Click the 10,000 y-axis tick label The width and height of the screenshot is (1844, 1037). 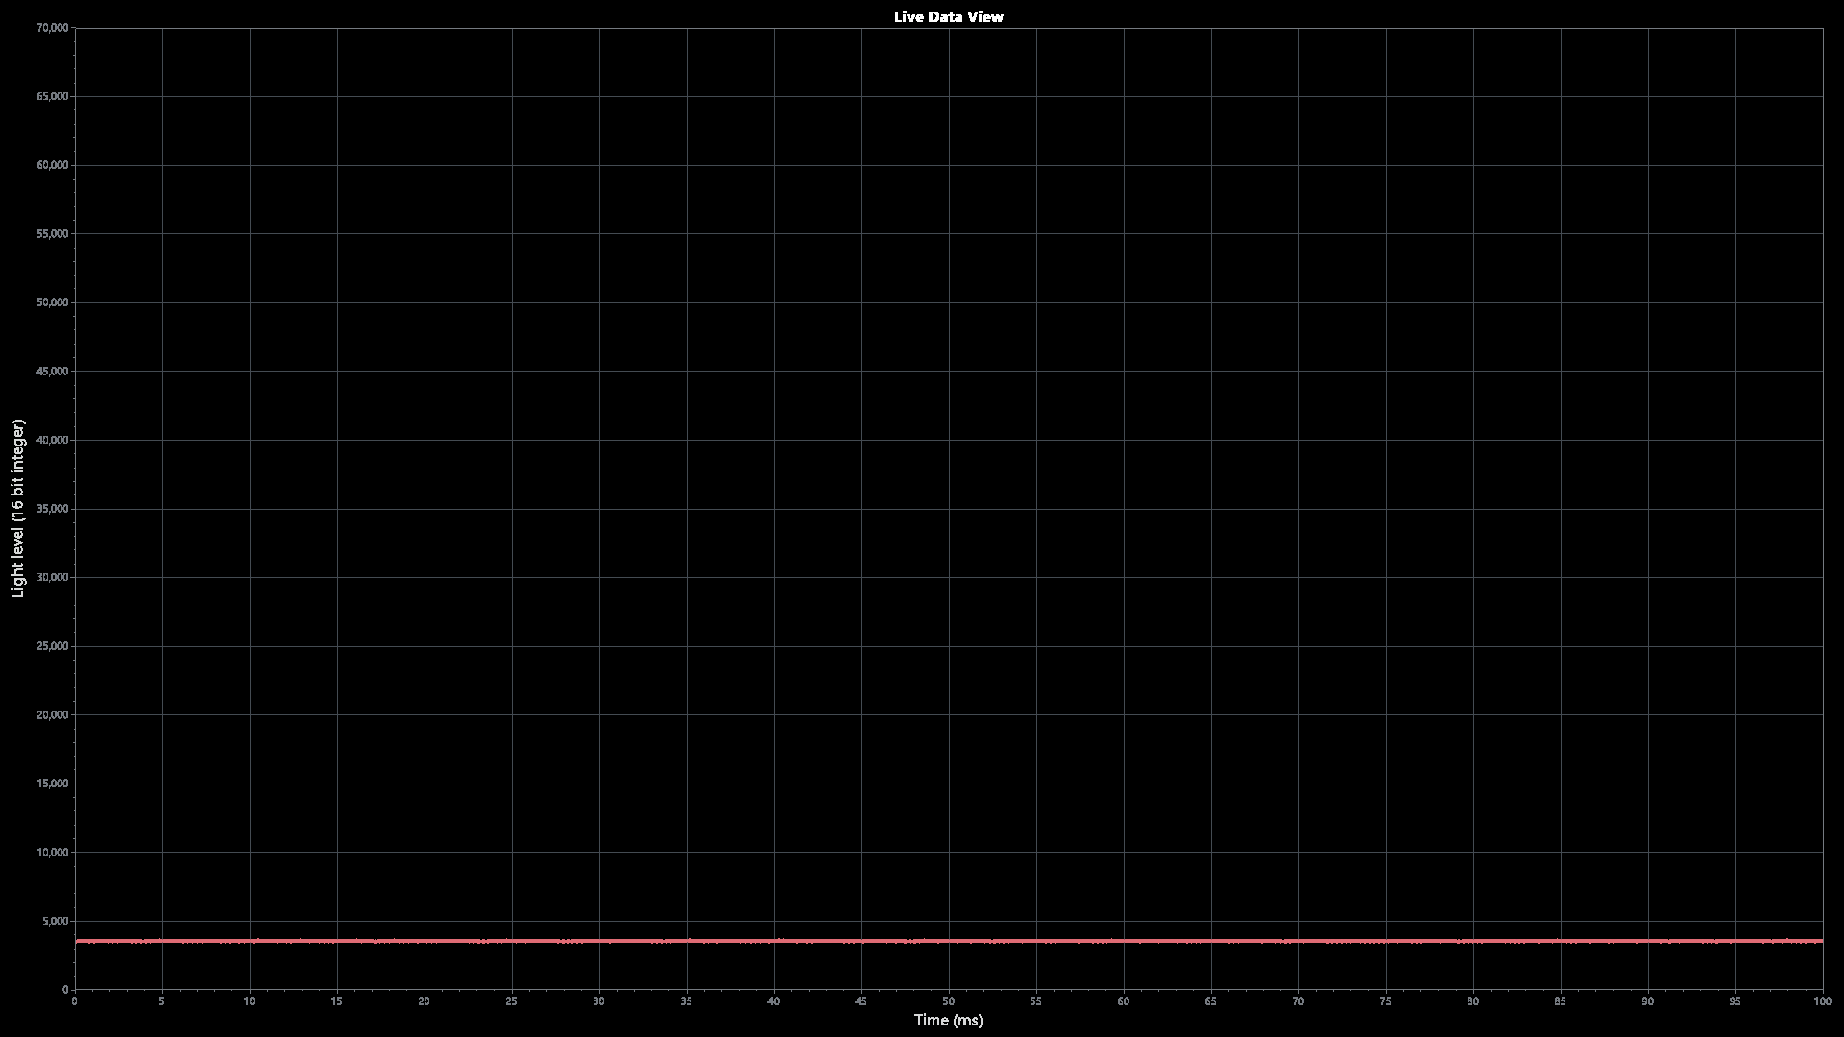coord(52,852)
